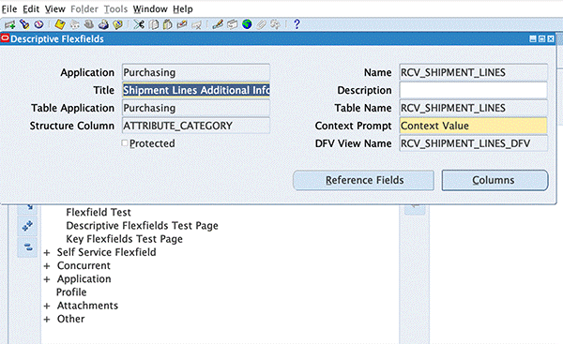Open Window Help question mark icon
The height and width of the screenshot is (344, 563).
tap(297, 24)
